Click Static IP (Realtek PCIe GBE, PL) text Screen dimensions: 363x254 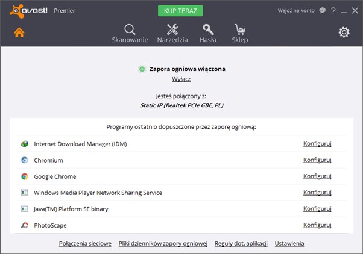coord(181,105)
